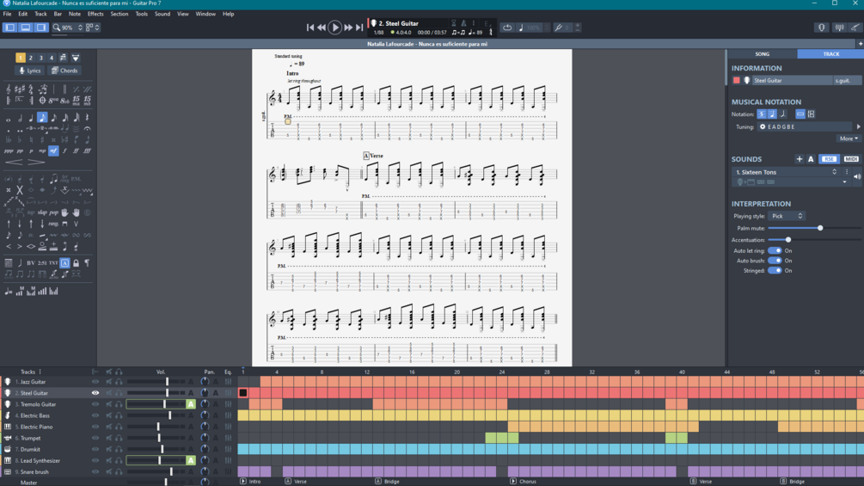This screenshot has width=864, height=486.
Task: Click the Chords button
Action: (64, 71)
